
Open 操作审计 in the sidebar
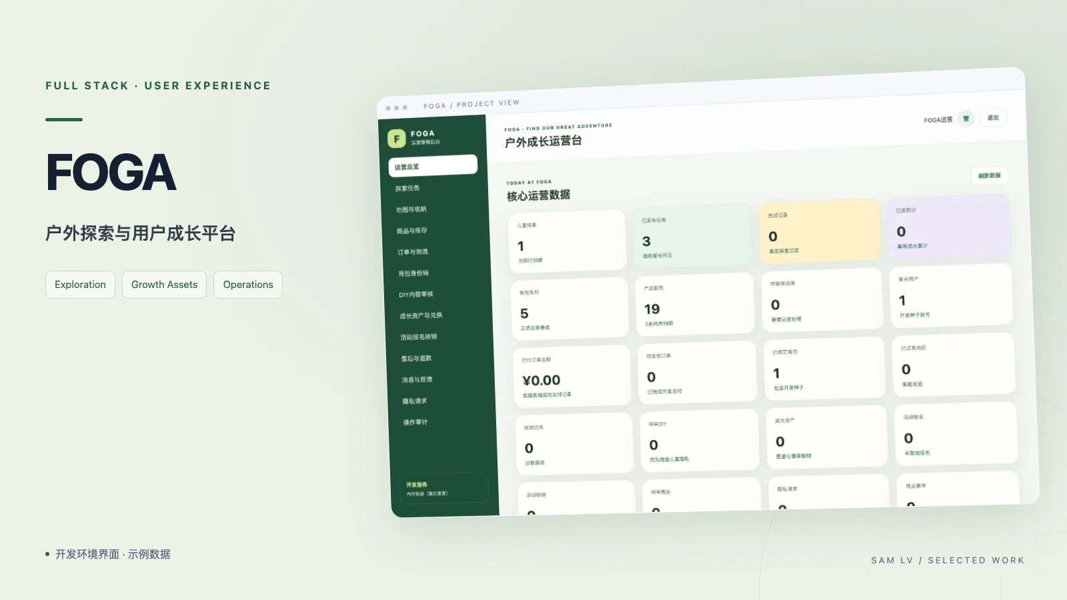[415, 423]
